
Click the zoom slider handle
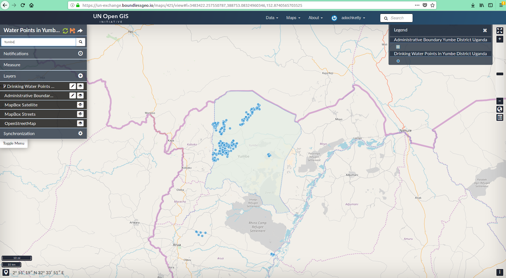[500, 74]
